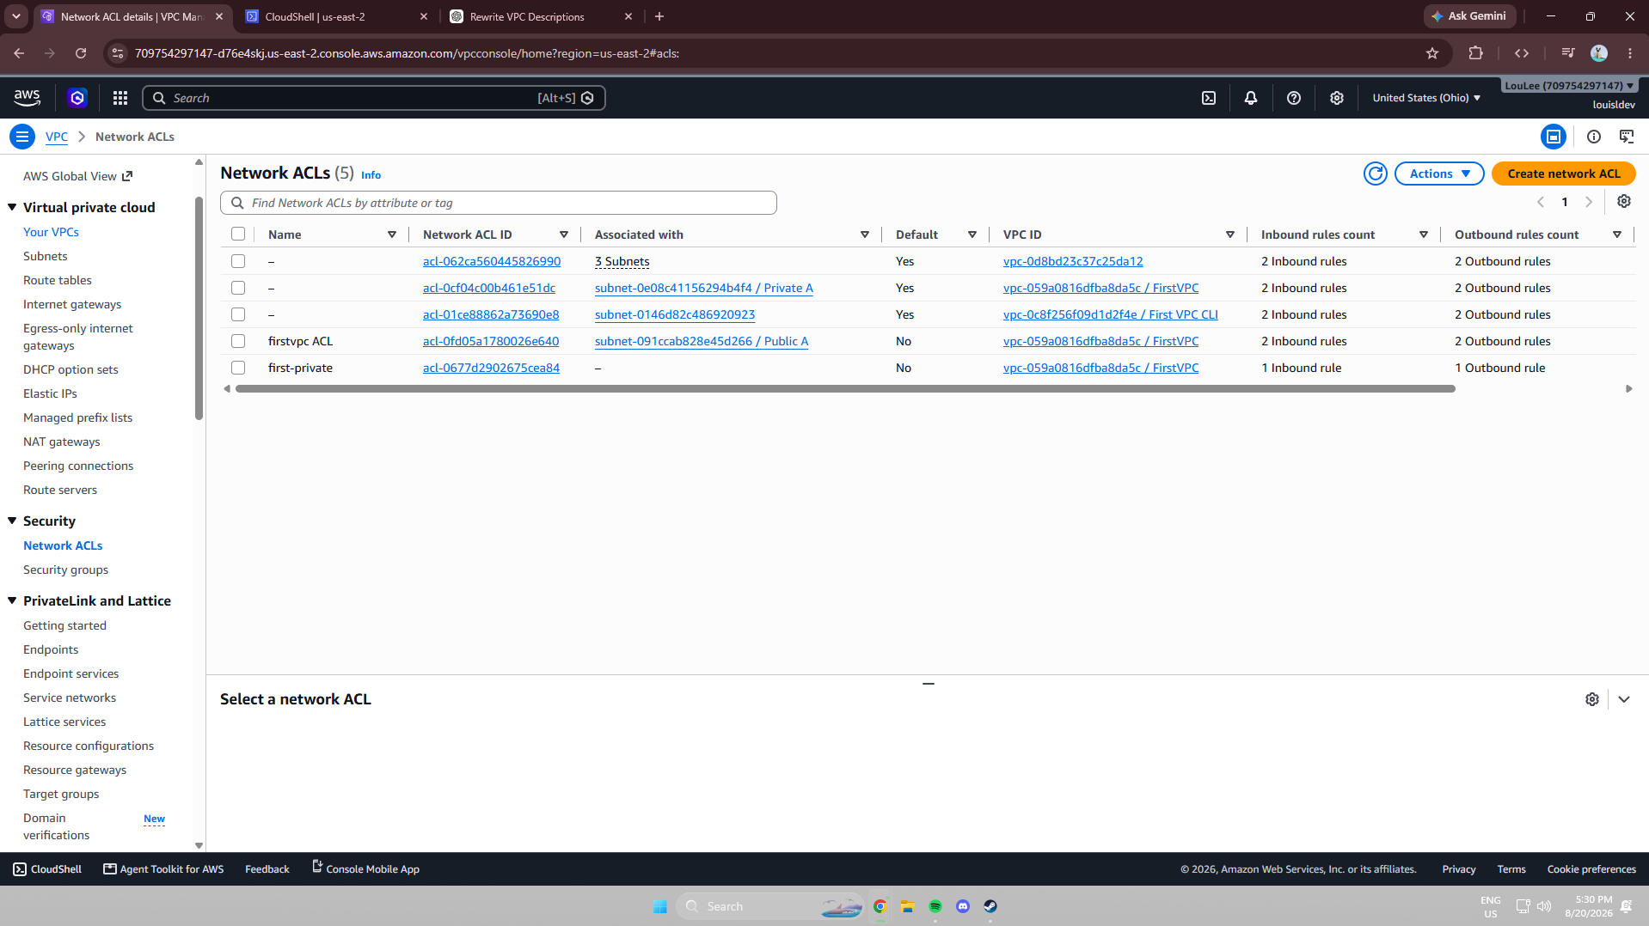This screenshot has height=926, width=1649.
Task: Open table preferences gear icon
Action: (x=1624, y=201)
